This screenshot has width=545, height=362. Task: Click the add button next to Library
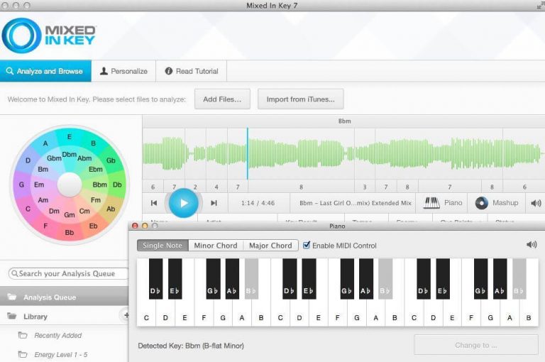point(126,315)
